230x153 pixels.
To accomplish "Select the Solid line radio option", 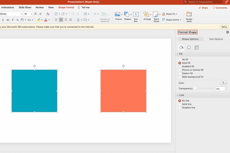I will click(x=180, y=104).
